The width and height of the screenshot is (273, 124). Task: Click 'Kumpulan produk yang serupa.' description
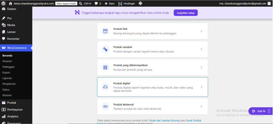pos(133,70)
